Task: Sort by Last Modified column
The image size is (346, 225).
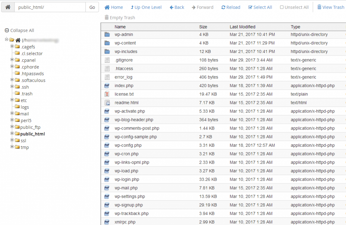Action: coord(243,27)
